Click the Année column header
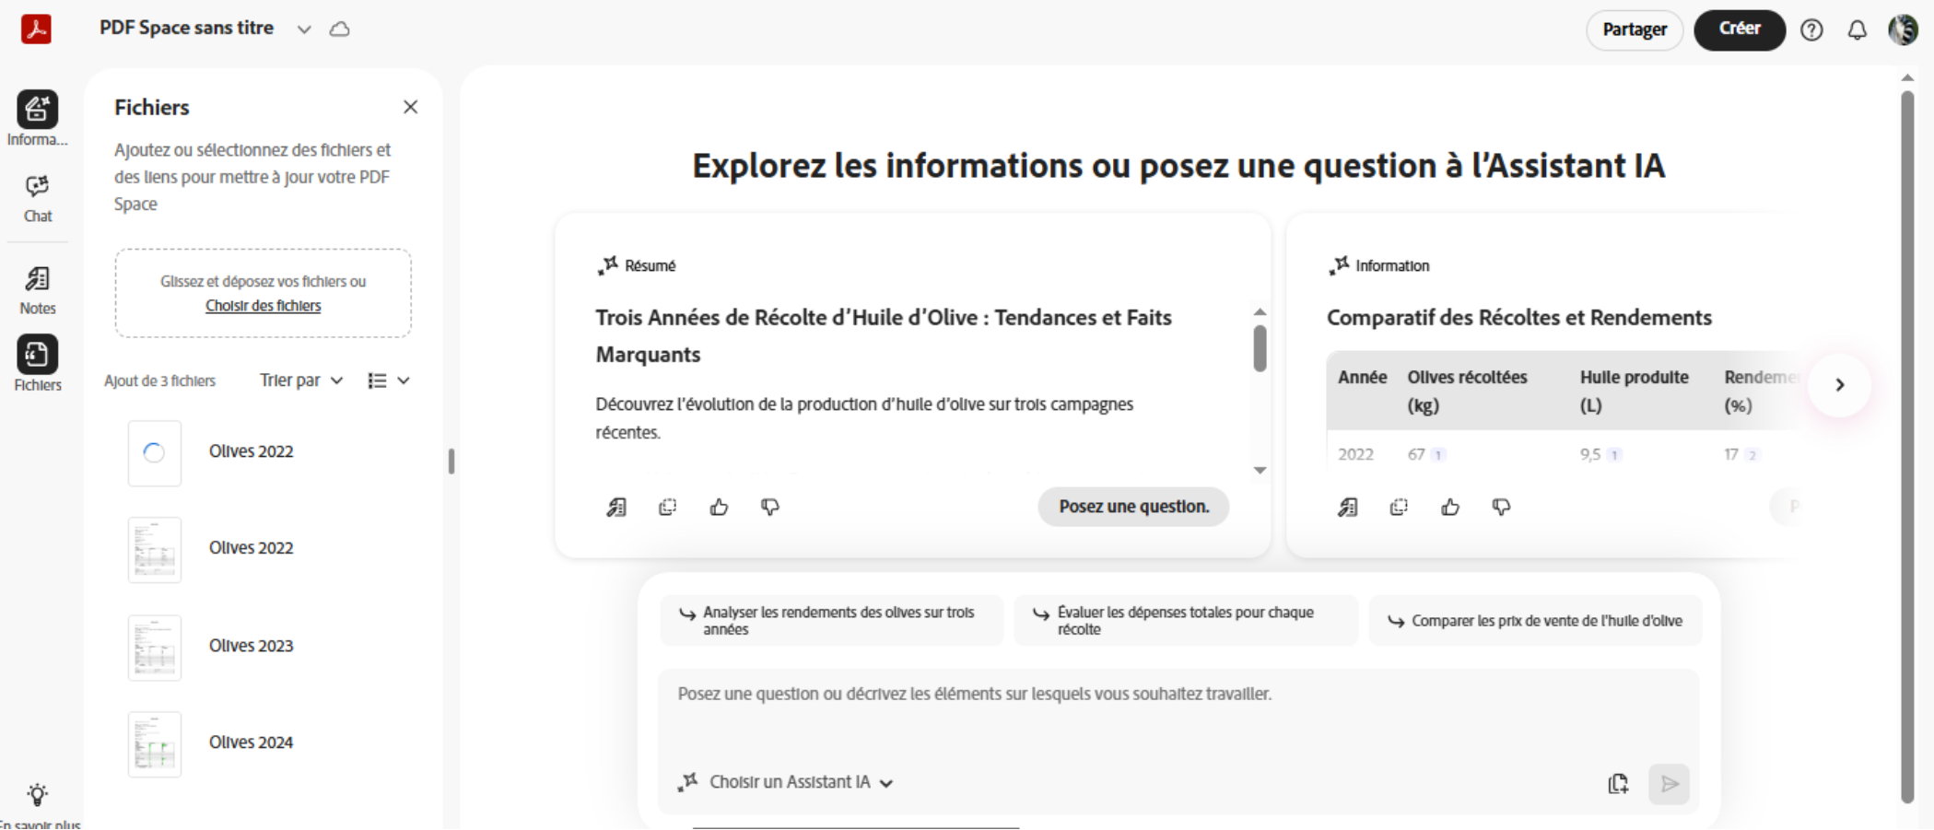The height and width of the screenshot is (830, 1934). pos(1362,378)
